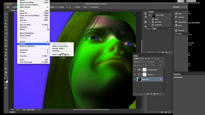Choose Render Video menu item
The image size is (205, 115).
coord(62,49)
